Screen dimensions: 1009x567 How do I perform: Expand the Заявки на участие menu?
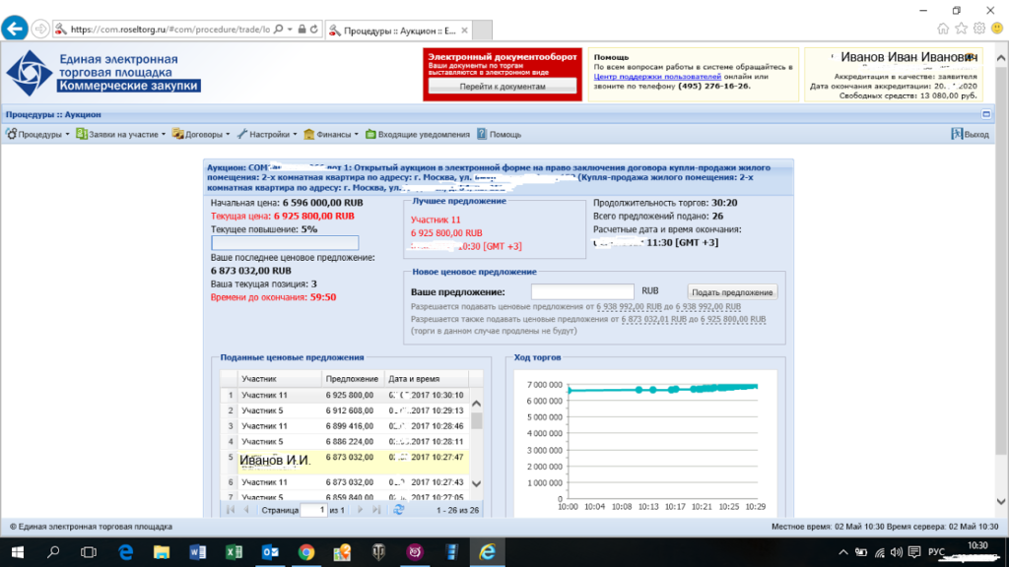tap(122, 134)
